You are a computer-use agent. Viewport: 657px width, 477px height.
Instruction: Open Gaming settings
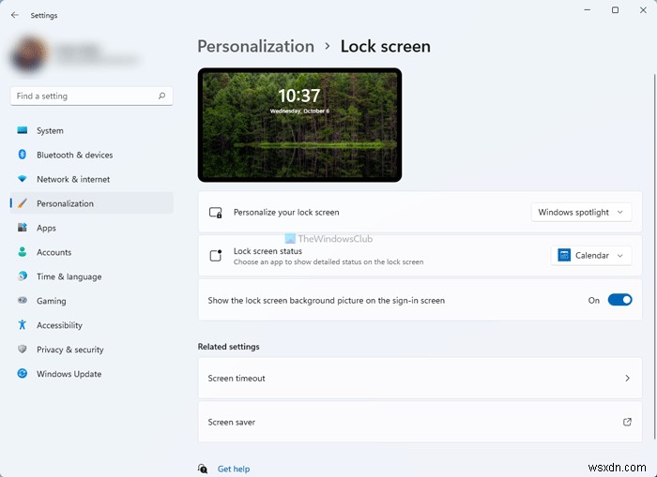(91, 301)
